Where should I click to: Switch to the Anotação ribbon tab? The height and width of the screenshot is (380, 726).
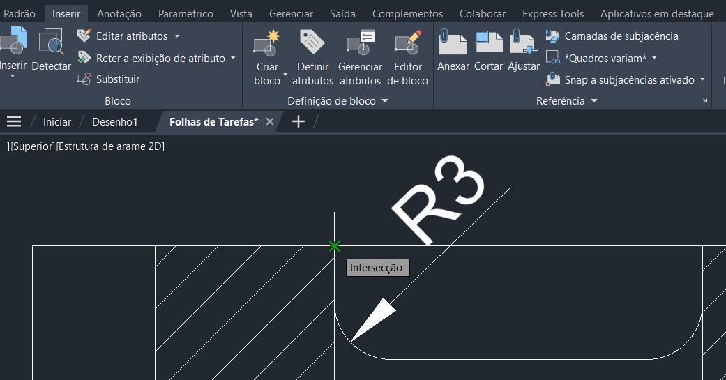click(119, 14)
